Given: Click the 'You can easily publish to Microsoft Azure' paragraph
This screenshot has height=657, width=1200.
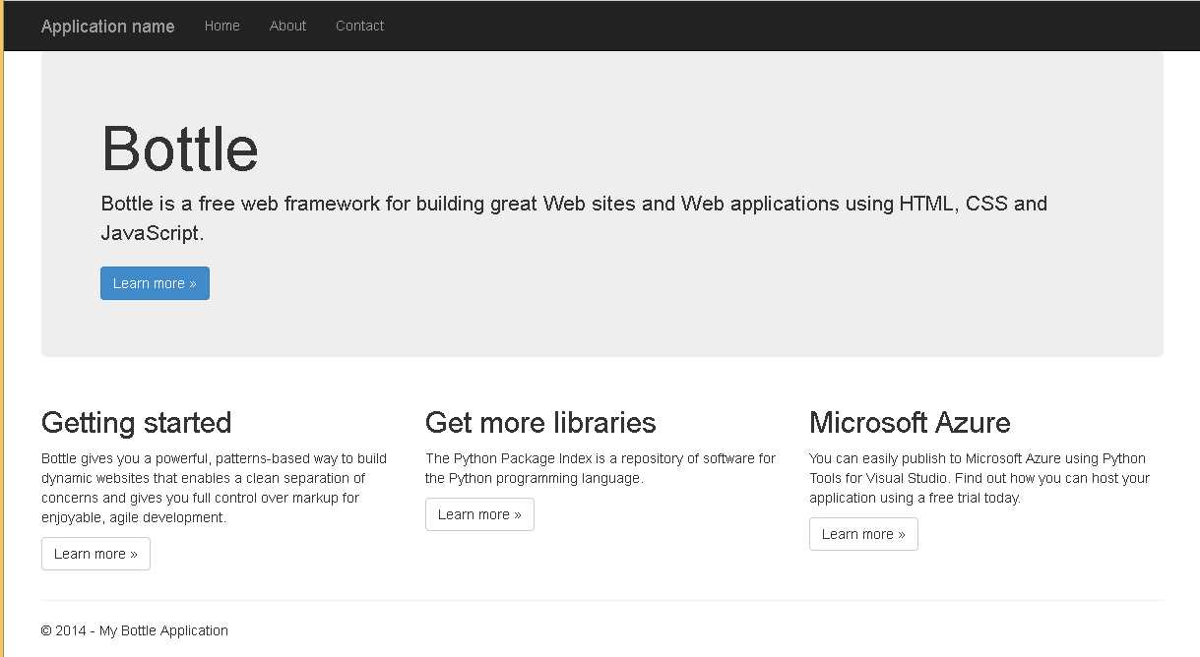Looking at the screenshot, I should pos(979,478).
